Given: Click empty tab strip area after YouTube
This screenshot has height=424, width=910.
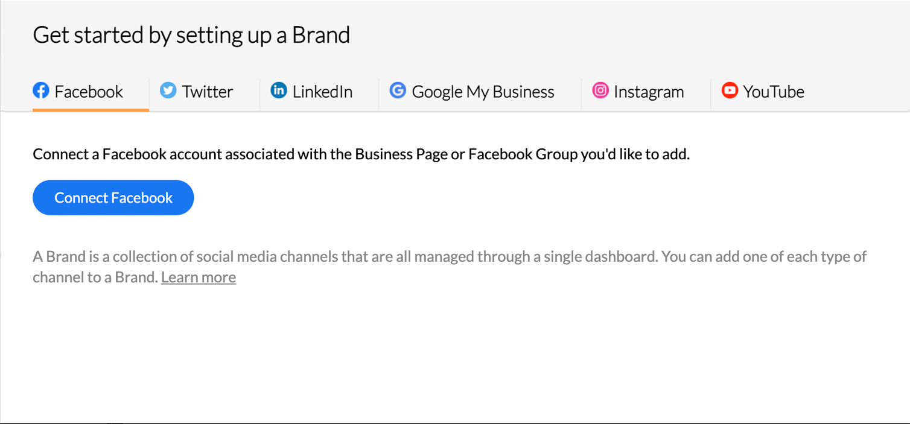Looking at the screenshot, I should point(857,92).
